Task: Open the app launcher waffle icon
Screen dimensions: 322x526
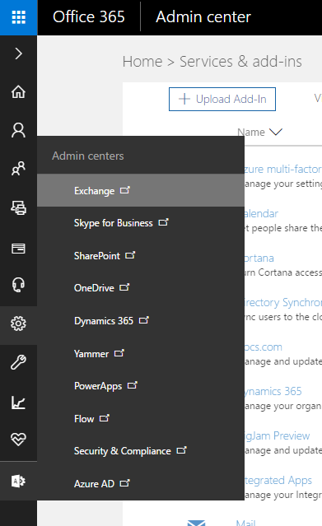Action: [x=18, y=17]
